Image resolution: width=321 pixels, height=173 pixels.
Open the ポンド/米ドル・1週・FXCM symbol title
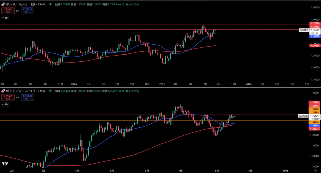coord(26,4)
